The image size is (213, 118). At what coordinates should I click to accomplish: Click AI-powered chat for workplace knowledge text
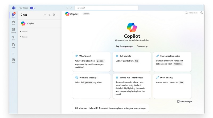132,40
